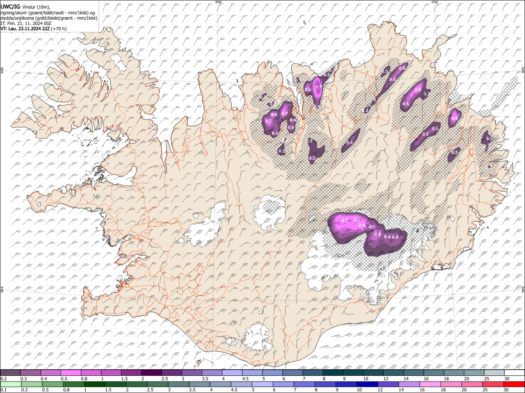Click the deep blue 10 rain legend swatch

[366, 384]
